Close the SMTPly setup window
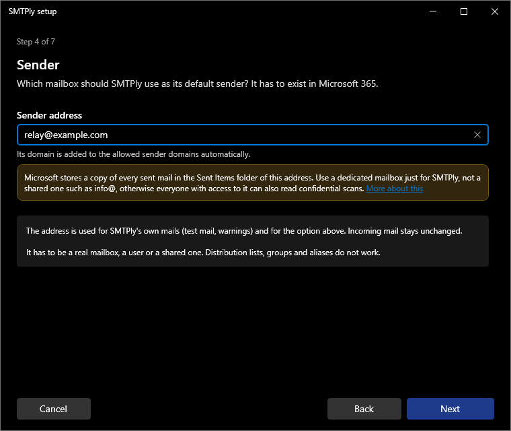 pyautogui.click(x=495, y=11)
